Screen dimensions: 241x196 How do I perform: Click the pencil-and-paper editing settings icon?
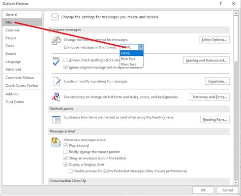(x=56, y=41)
